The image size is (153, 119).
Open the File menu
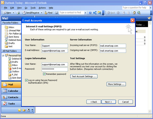coord(6,8)
